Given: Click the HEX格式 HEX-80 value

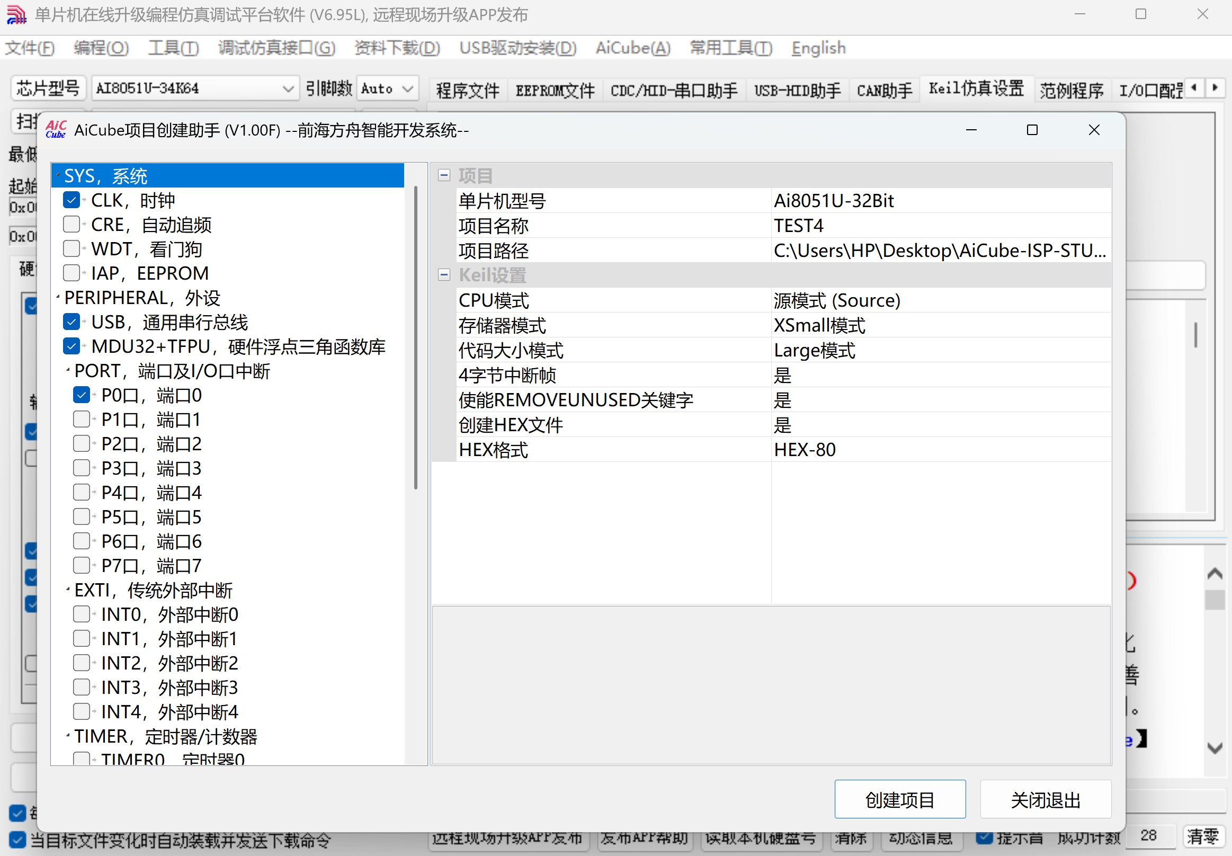Looking at the screenshot, I should [941, 450].
